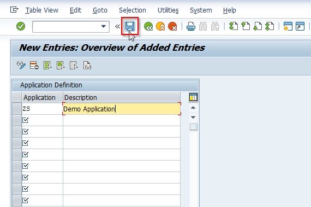
Task: Open a new GUI window icon
Action: [288, 26]
